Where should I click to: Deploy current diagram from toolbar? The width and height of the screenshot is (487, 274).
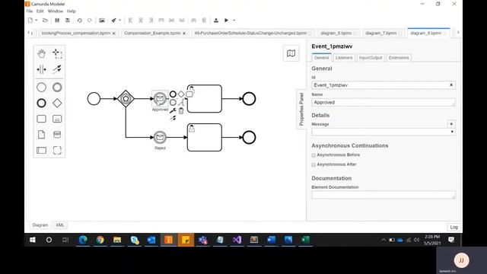216,21
